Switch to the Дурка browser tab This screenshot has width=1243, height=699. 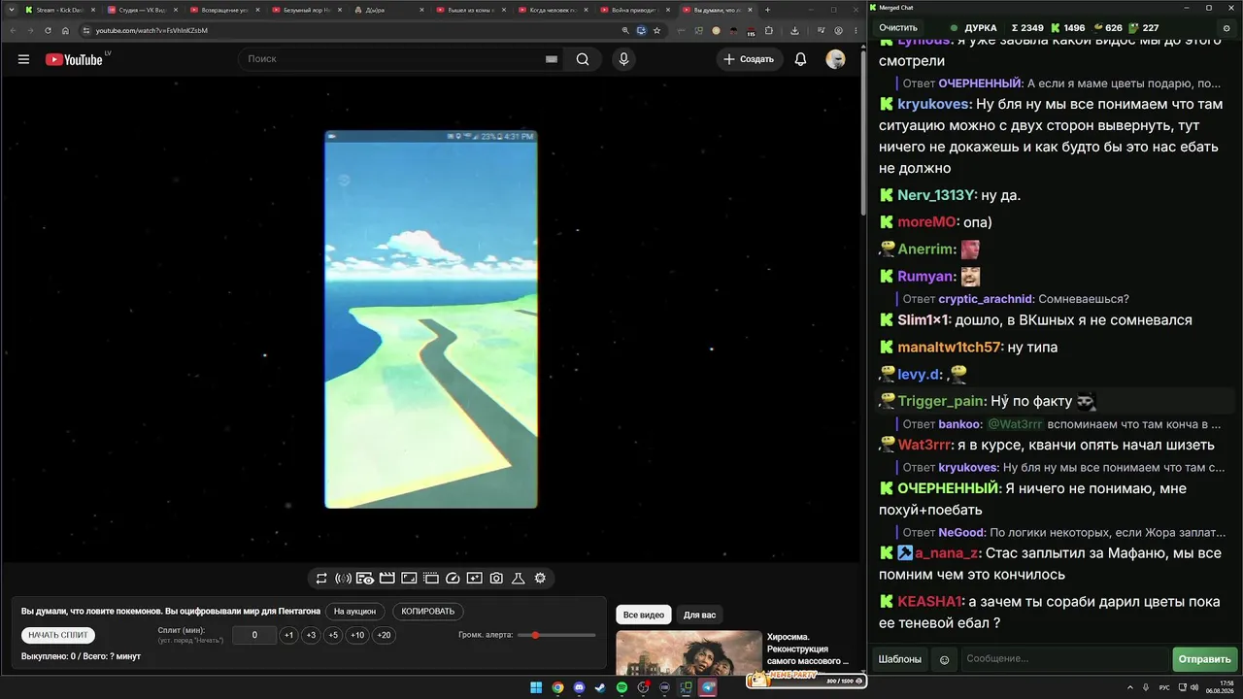(x=388, y=10)
